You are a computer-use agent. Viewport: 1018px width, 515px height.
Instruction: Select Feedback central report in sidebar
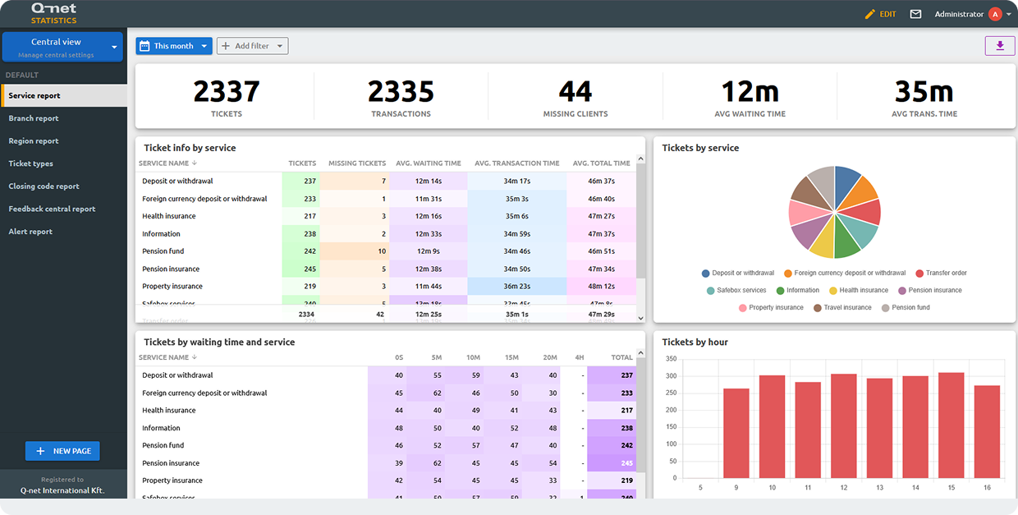[x=52, y=209]
